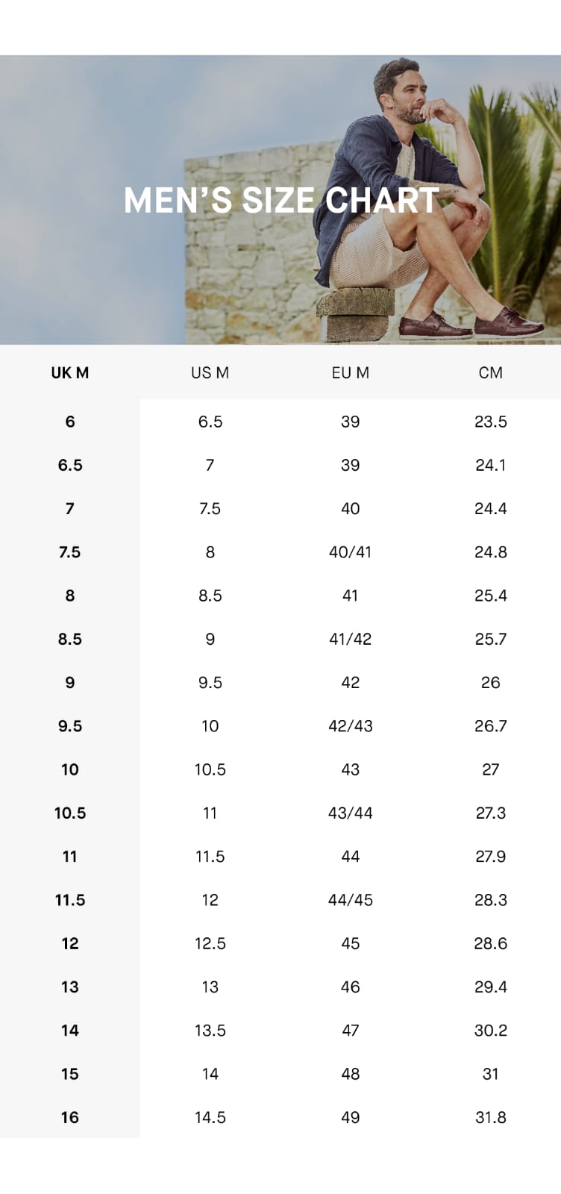This screenshot has width=561, height=1194.
Task: Select the 44/45 EU size cell
Action: point(350,900)
